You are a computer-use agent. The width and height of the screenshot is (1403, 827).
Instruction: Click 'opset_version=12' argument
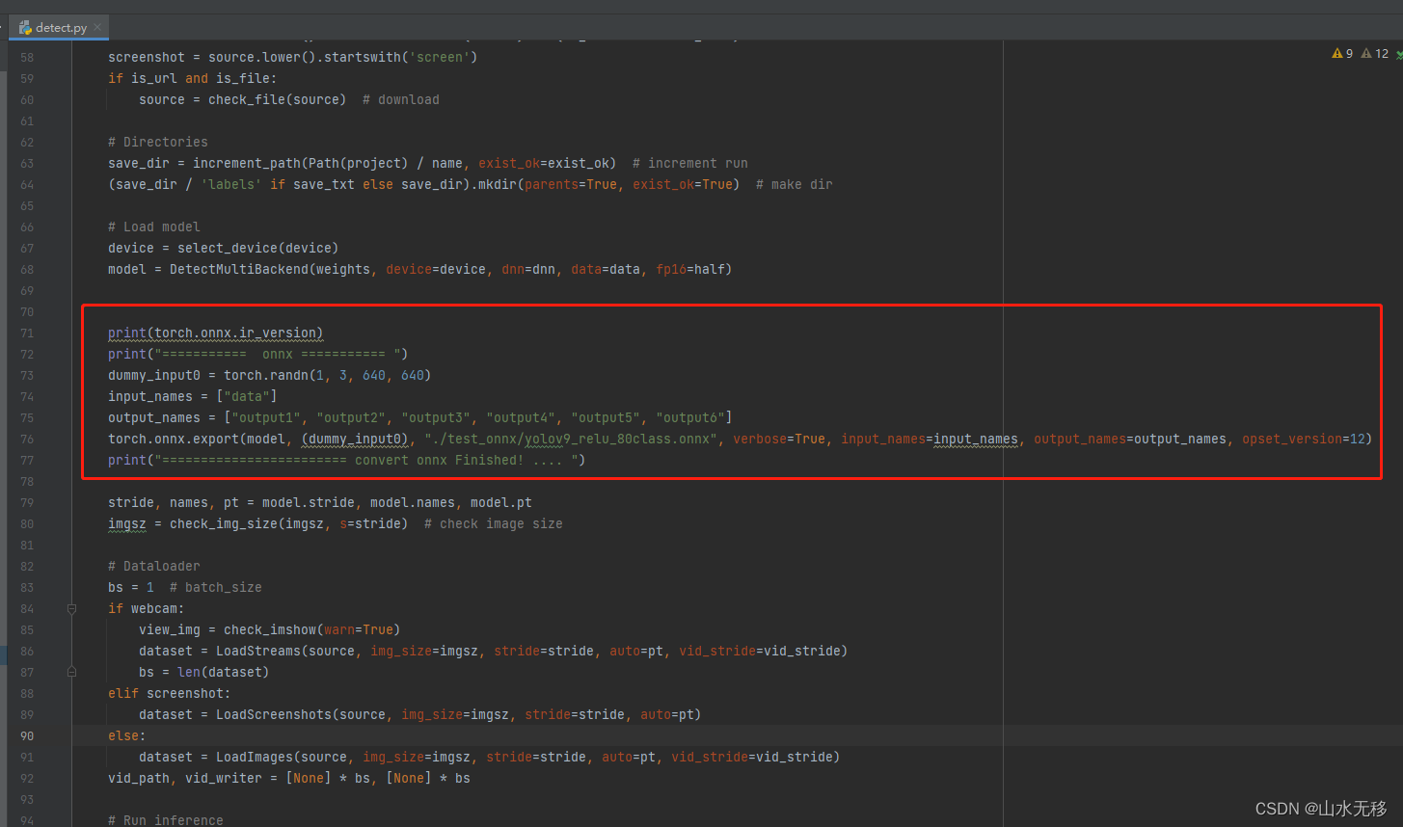(1304, 439)
